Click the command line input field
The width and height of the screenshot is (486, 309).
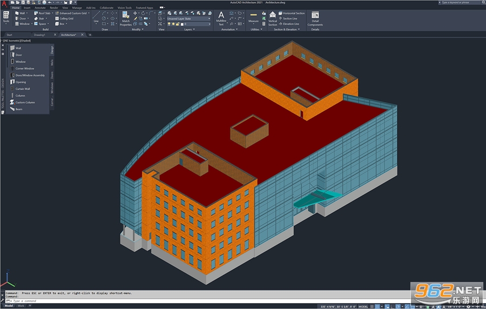pyautogui.click(x=208, y=301)
